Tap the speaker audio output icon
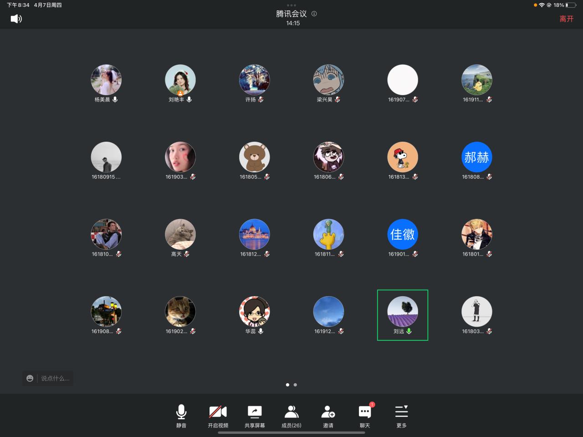The height and width of the screenshot is (437, 583). (x=16, y=19)
